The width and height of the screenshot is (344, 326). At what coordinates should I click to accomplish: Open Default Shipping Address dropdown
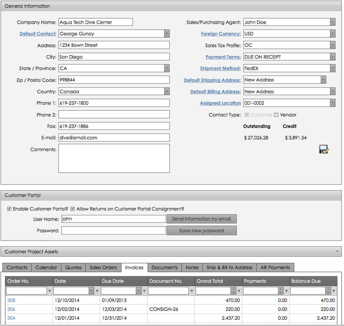click(323, 80)
